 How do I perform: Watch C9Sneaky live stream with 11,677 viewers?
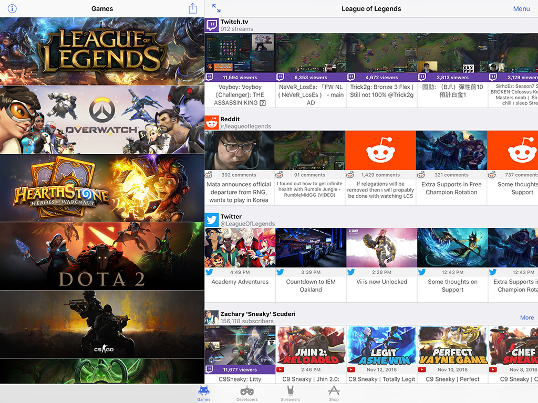tap(240, 345)
